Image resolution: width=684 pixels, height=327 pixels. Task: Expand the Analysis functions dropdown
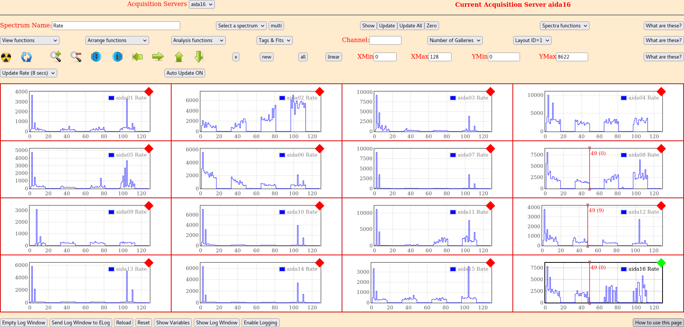click(x=198, y=40)
